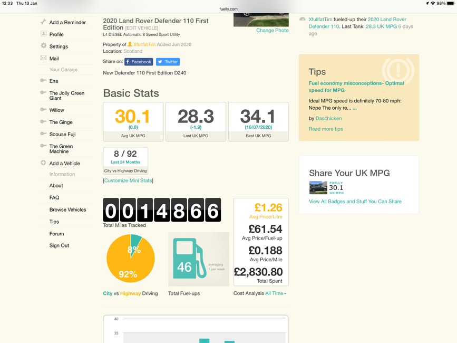Open the Cost Analysis All Time dropdown
The height and width of the screenshot is (343, 457).
click(x=276, y=293)
